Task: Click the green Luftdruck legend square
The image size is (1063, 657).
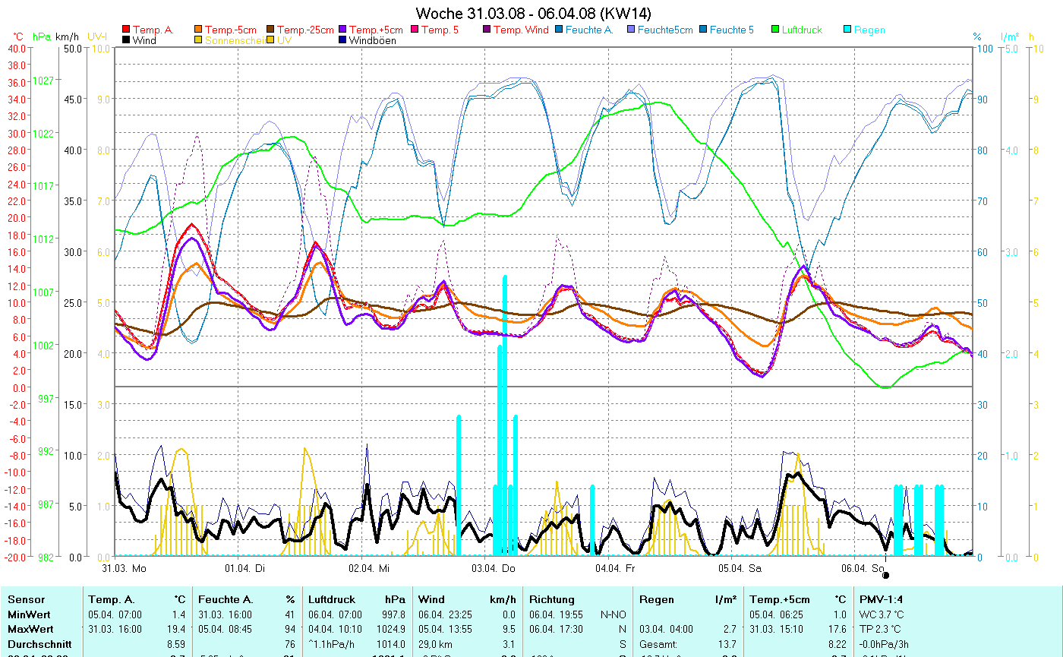Action: coord(775,30)
